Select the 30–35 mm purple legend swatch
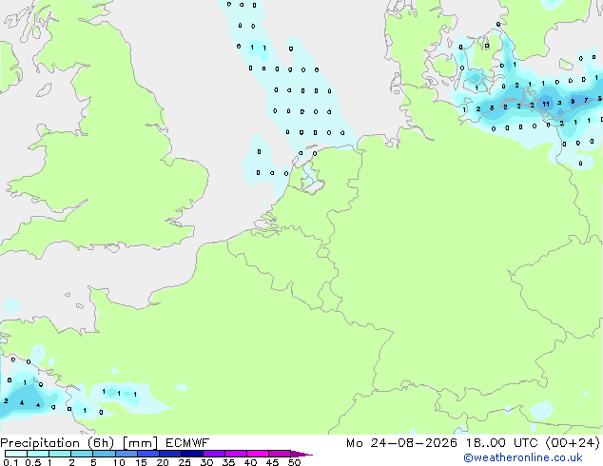The width and height of the screenshot is (603, 466). pyautogui.click(x=213, y=454)
